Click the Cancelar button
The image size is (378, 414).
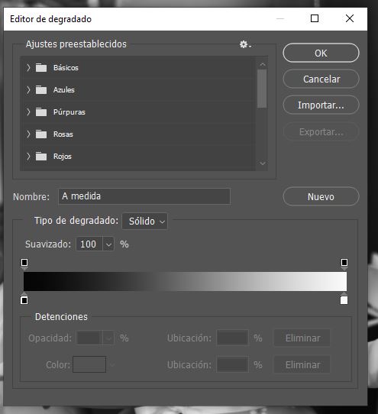pyautogui.click(x=321, y=79)
